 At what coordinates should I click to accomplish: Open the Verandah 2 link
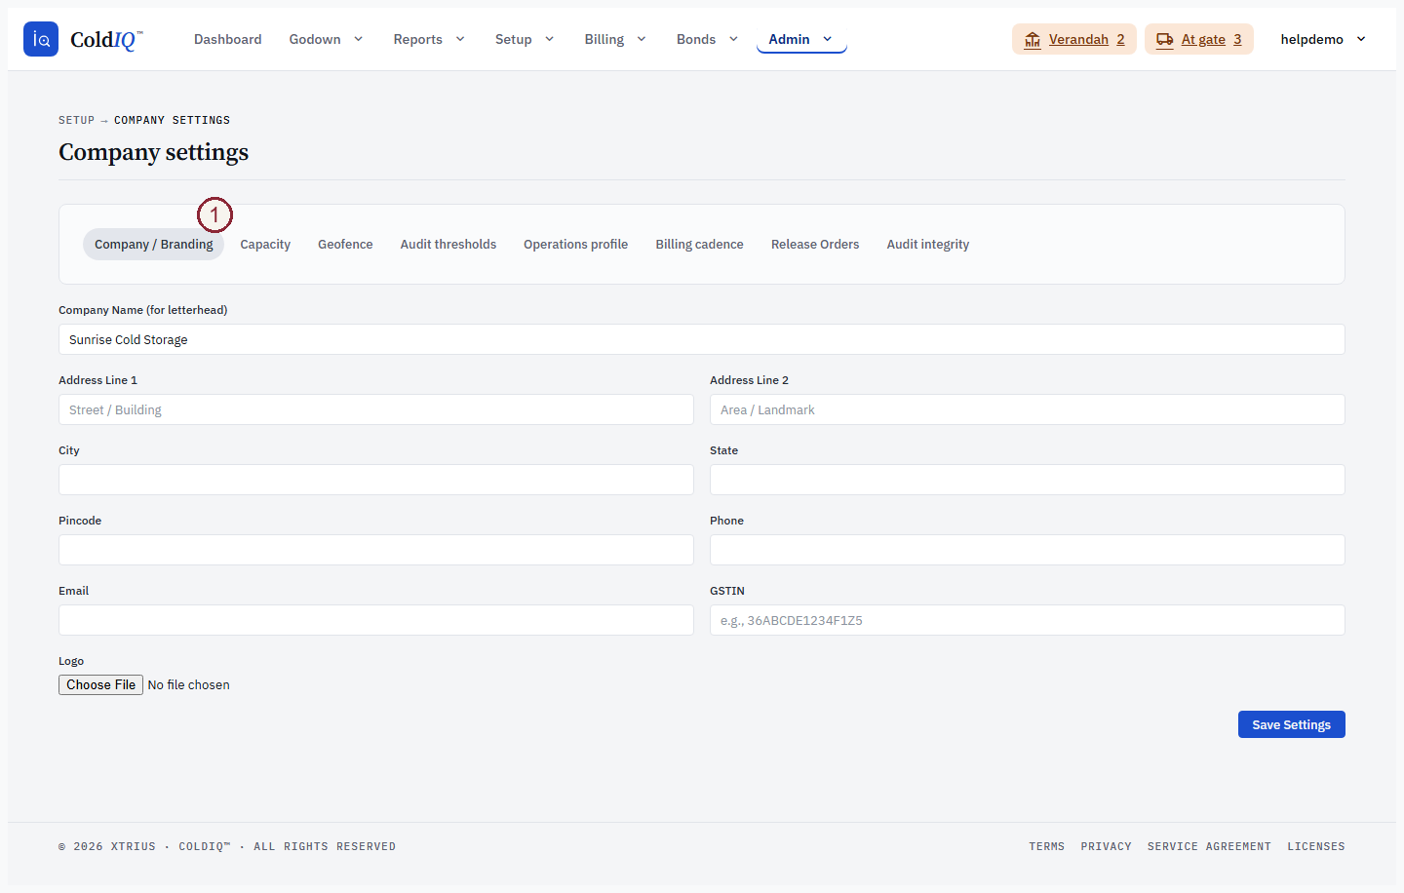[1074, 39]
